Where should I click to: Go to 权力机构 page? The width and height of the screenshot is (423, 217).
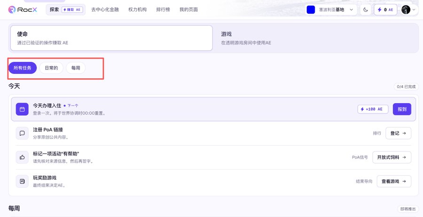click(137, 10)
